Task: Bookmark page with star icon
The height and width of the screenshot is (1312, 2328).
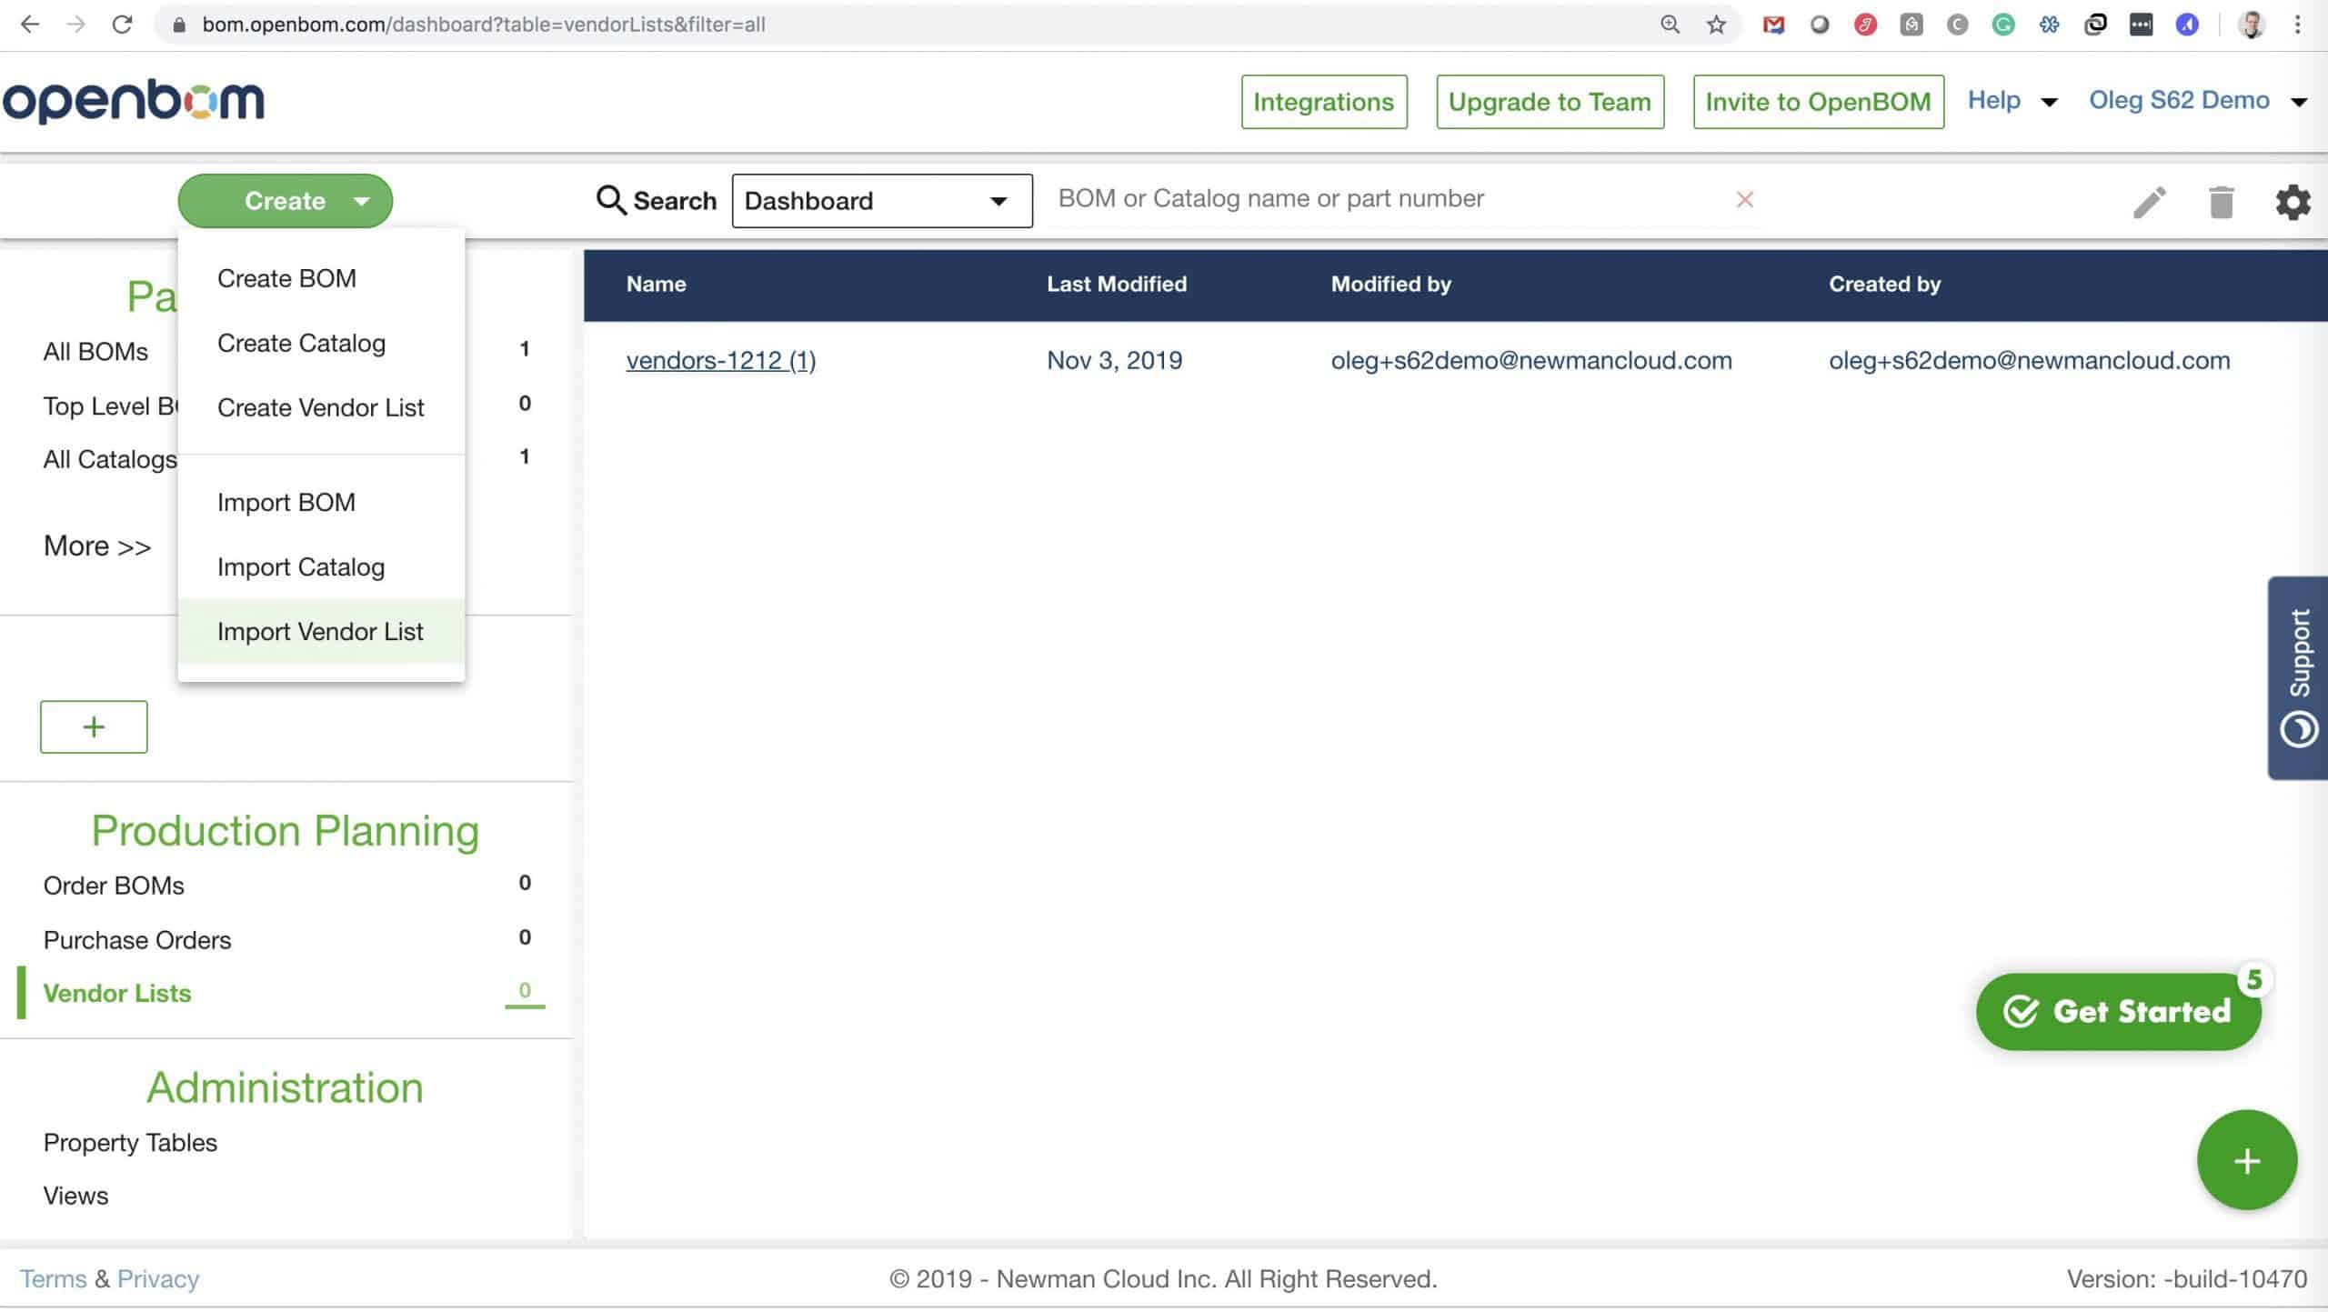Action: (x=1716, y=25)
